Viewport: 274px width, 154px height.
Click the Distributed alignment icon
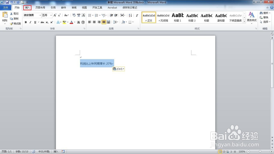(x=109, y=22)
